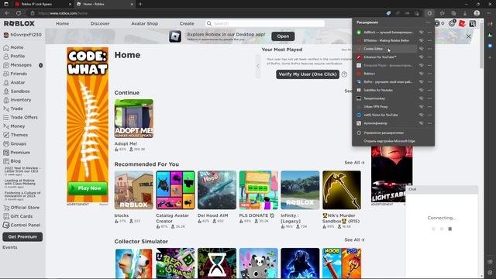Screen dimensions: 496x279
Task: Open Trade in the sidebar
Action: (13, 108)
